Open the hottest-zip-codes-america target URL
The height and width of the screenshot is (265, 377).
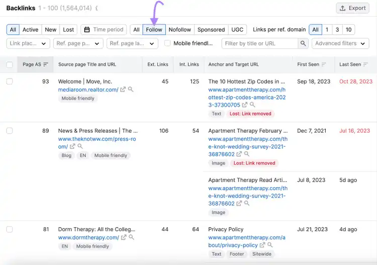(247, 97)
